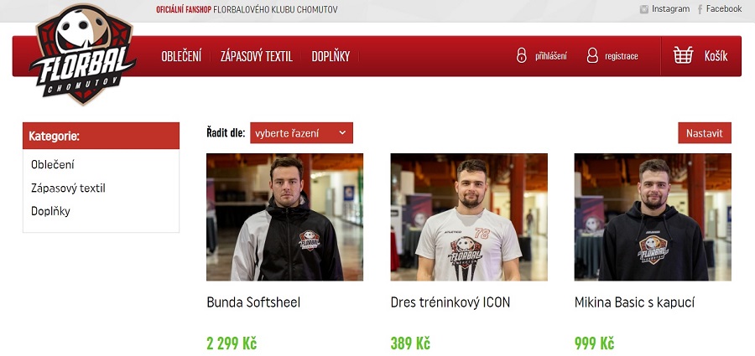Click the sort dropdown chevron arrow
The height and width of the screenshot is (356, 755).
[x=342, y=133]
